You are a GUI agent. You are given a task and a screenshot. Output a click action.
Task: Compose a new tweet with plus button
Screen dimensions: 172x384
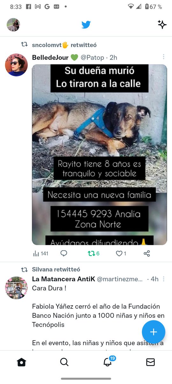(x=154, y=332)
